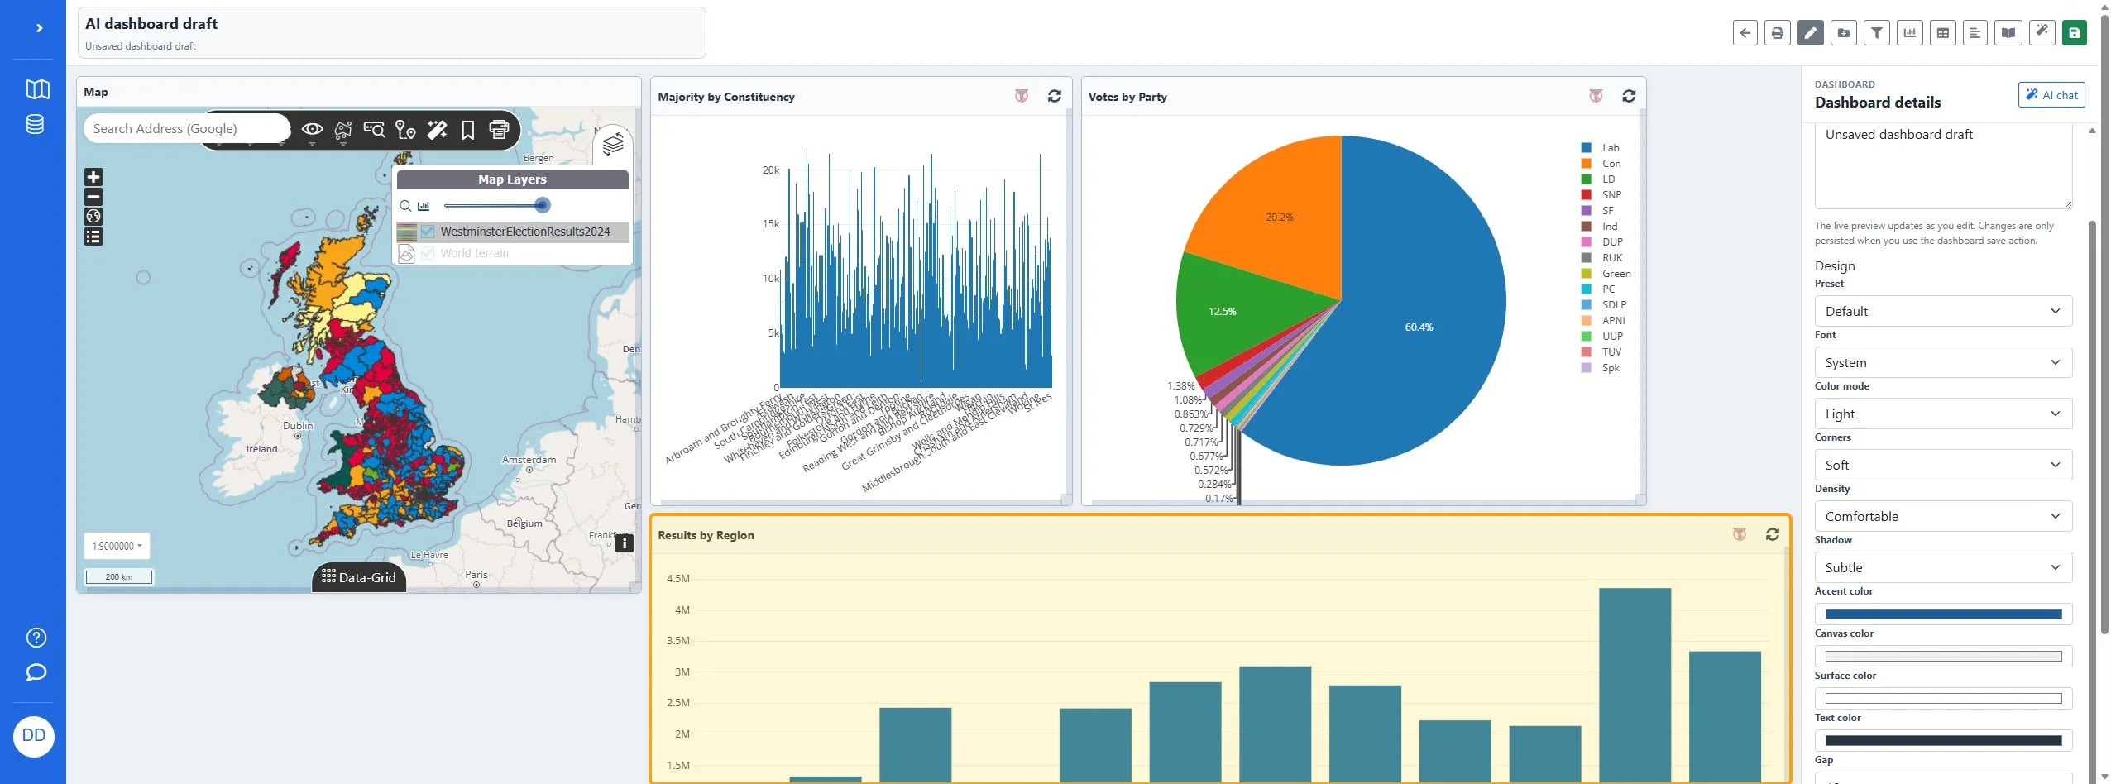This screenshot has width=2111, height=784.
Task: Refresh the Results by Region chart
Action: (1772, 534)
